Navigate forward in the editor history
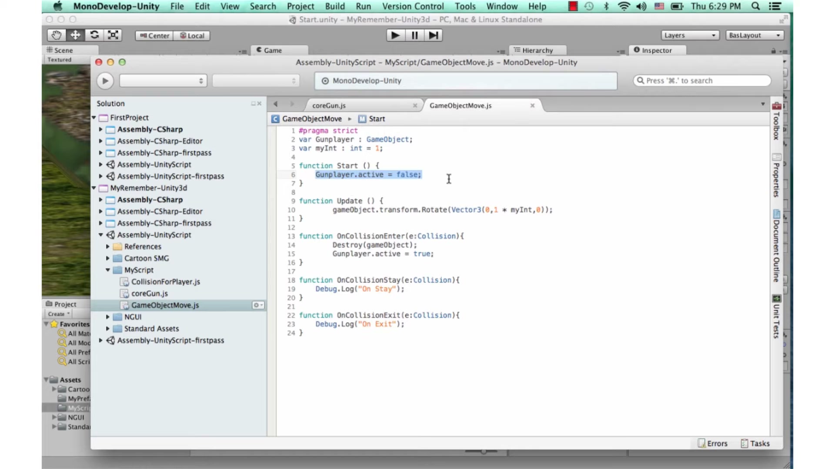This screenshot has height=469, width=835. (x=292, y=104)
